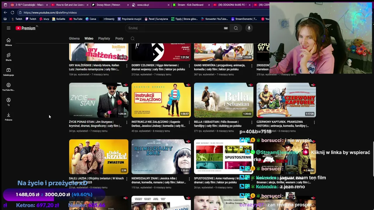
Task: Switch to the Playlisty tab
Action: click(x=104, y=38)
